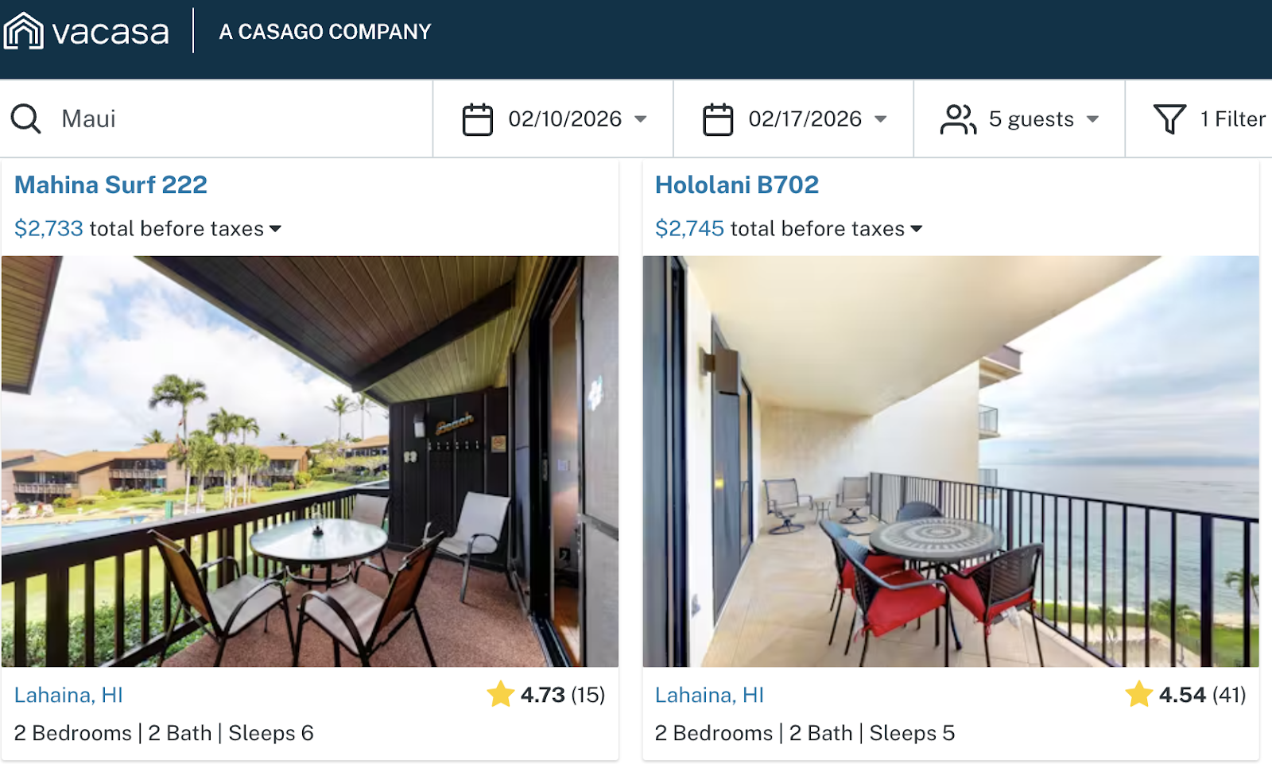Click the Lahaina, HI link under Mahina Surf
The height and width of the screenshot is (764, 1272).
(68, 695)
